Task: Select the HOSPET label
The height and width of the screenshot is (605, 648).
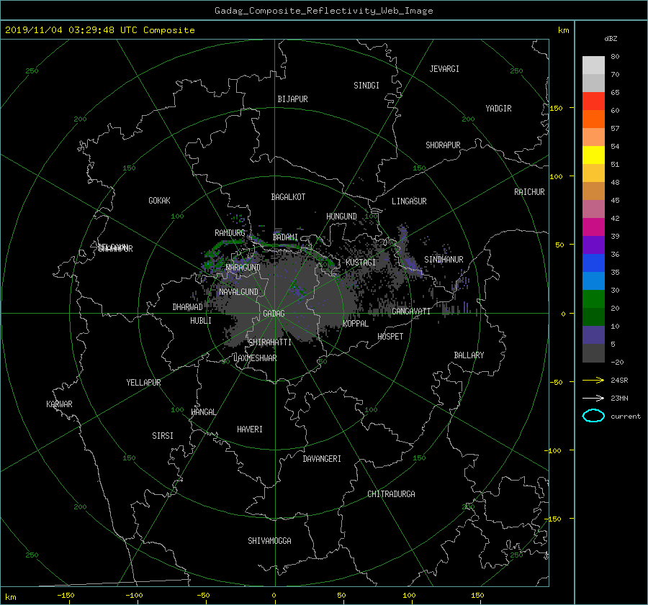Action: 390,337
